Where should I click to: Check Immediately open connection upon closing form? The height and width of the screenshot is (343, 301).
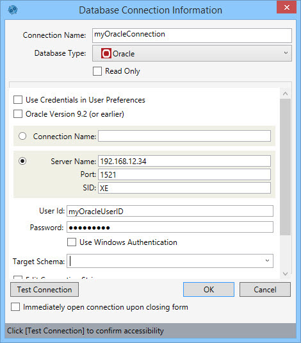coord(15,307)
